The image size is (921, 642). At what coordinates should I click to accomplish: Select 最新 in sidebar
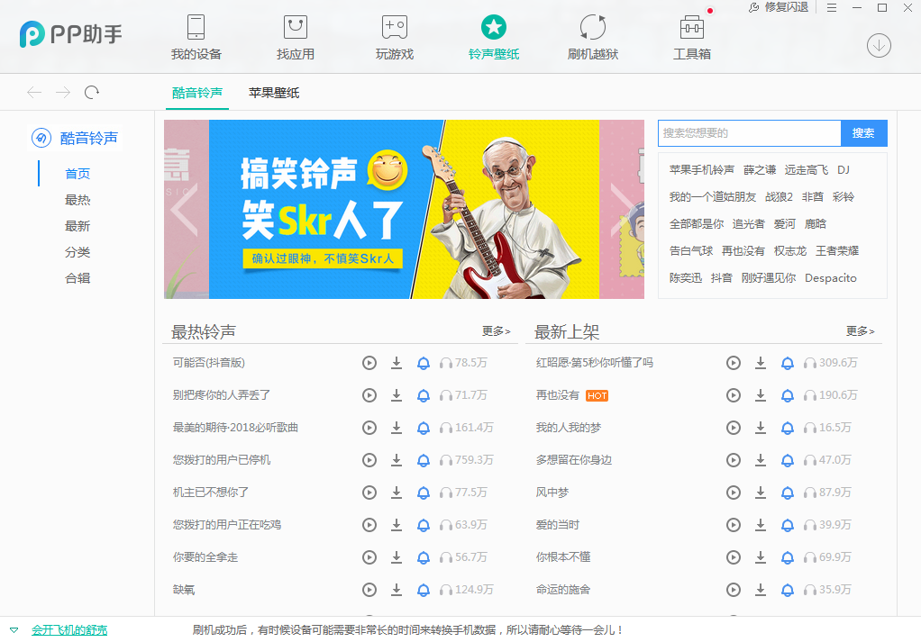78,226
